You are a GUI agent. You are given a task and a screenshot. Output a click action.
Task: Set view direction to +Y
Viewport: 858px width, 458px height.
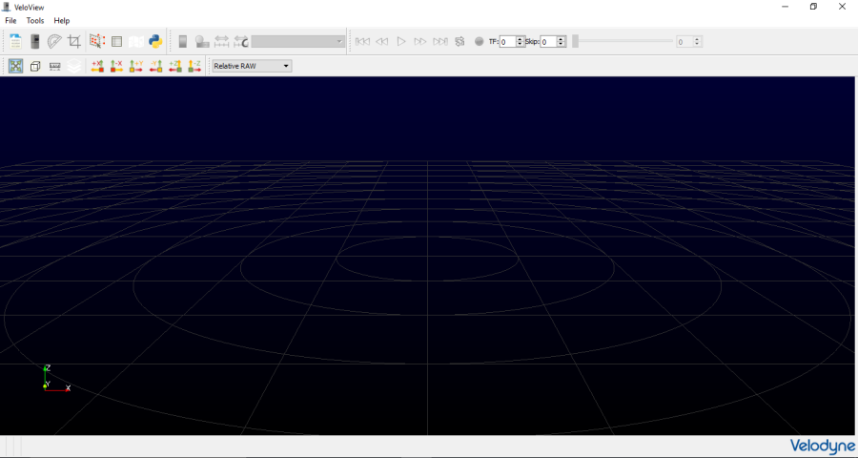135,66
